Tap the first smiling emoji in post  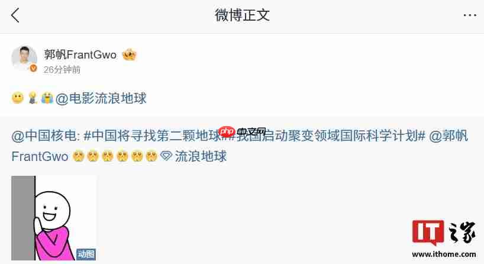point(18,98)
